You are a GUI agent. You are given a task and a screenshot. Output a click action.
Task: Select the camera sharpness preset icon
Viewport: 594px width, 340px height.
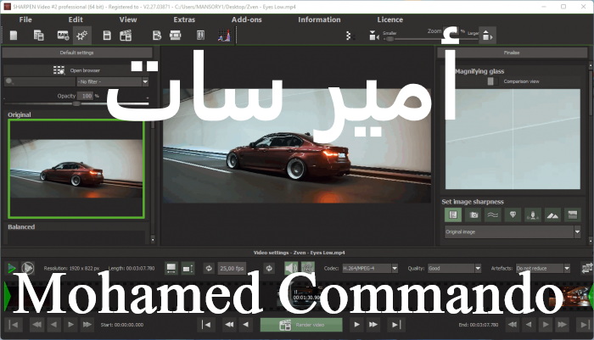474,215
